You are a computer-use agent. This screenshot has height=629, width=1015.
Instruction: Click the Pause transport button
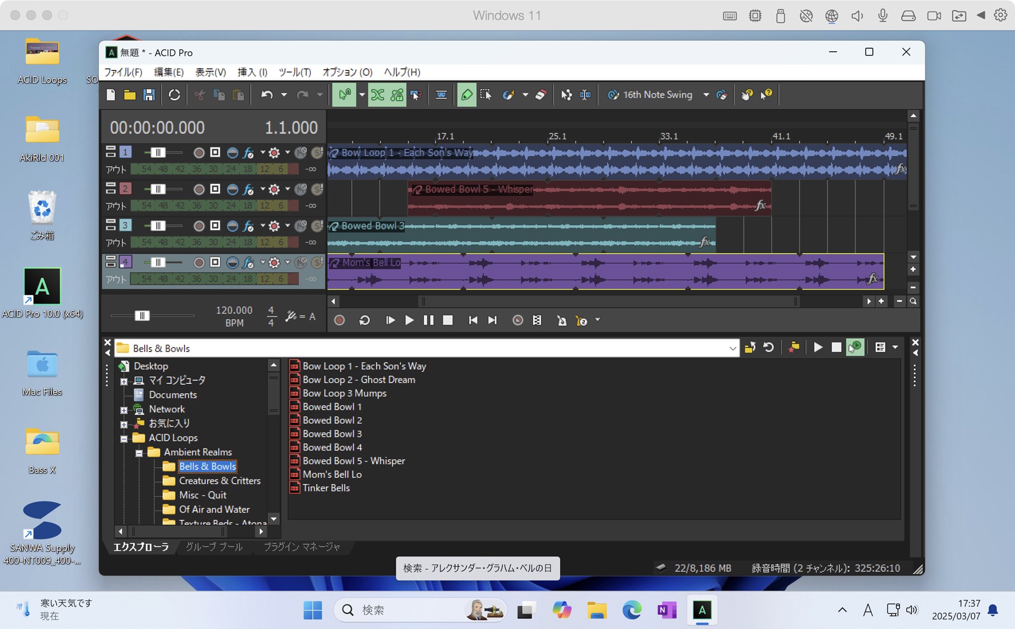[x=429, y=320]
